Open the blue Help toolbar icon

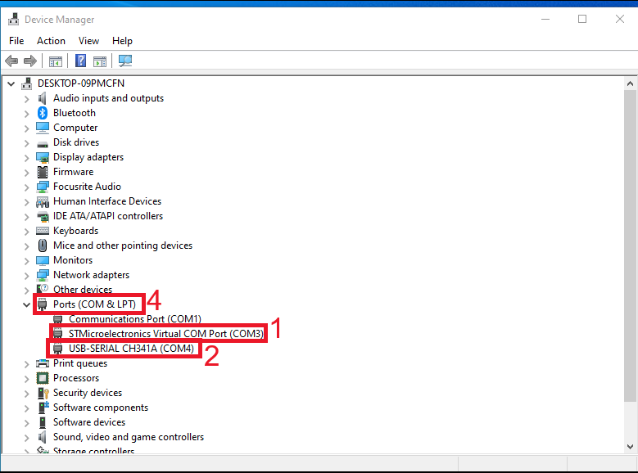(x=80, y=61)
